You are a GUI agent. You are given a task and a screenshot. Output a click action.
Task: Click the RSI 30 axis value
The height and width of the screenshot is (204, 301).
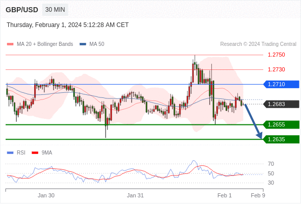tap(271, 183)
